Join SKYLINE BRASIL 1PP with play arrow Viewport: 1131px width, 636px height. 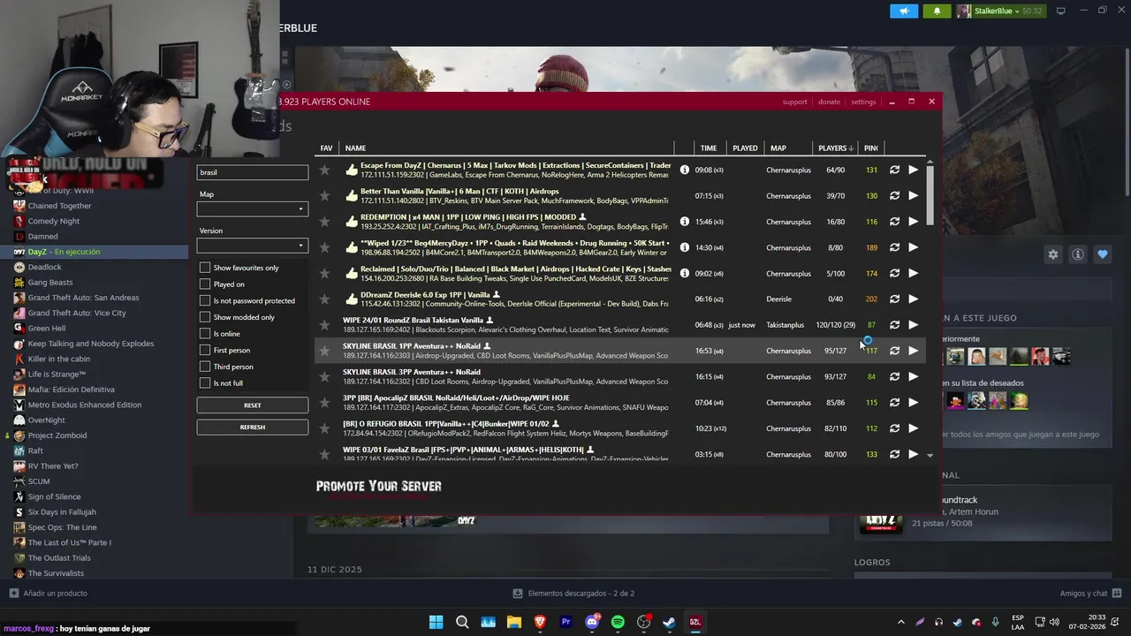tap(914, 351)
